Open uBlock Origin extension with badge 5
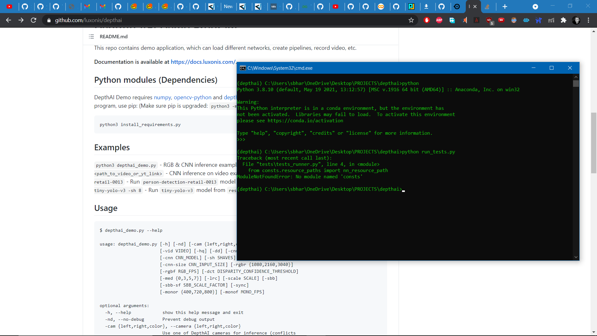Screen dimensions: 597x336 (x=489, y=21)
